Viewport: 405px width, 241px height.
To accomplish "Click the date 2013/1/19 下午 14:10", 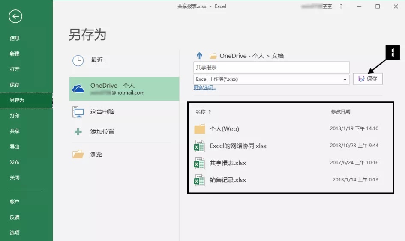I will pyautogui.click(x=354, y=128).
